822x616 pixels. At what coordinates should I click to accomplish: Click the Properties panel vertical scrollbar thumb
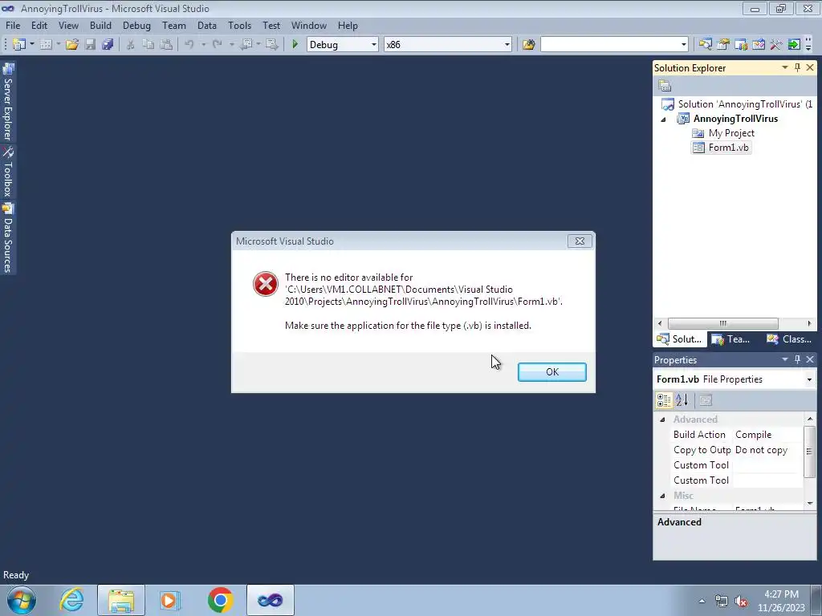click(809, 451)
